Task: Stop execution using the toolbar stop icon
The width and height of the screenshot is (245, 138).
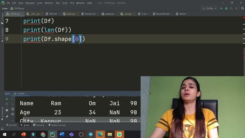Action: click(x=236, y=8)
